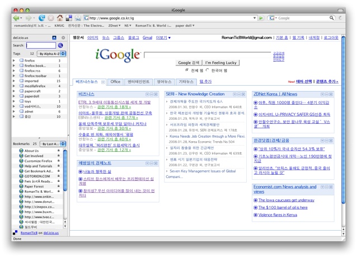Open the Gmail link
The height and width of the screenshot is (257, 357).
tap(147, 38)
